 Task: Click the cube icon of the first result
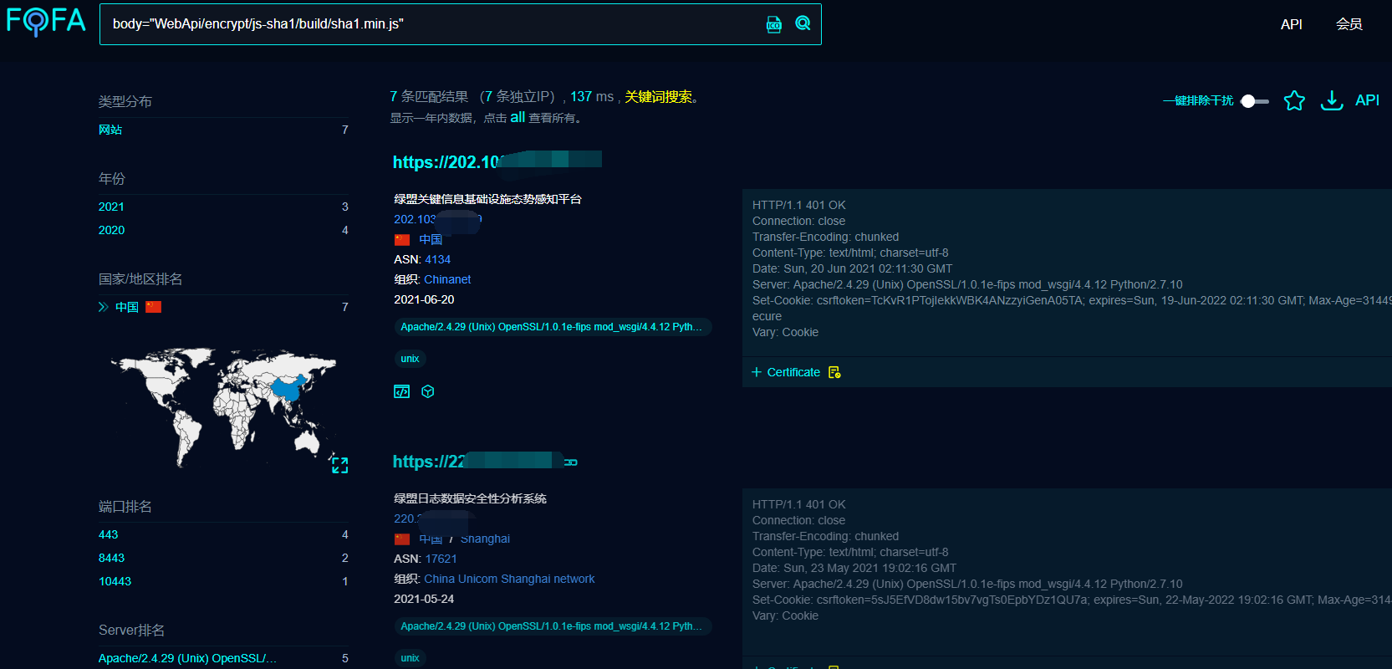pos(428,391)
